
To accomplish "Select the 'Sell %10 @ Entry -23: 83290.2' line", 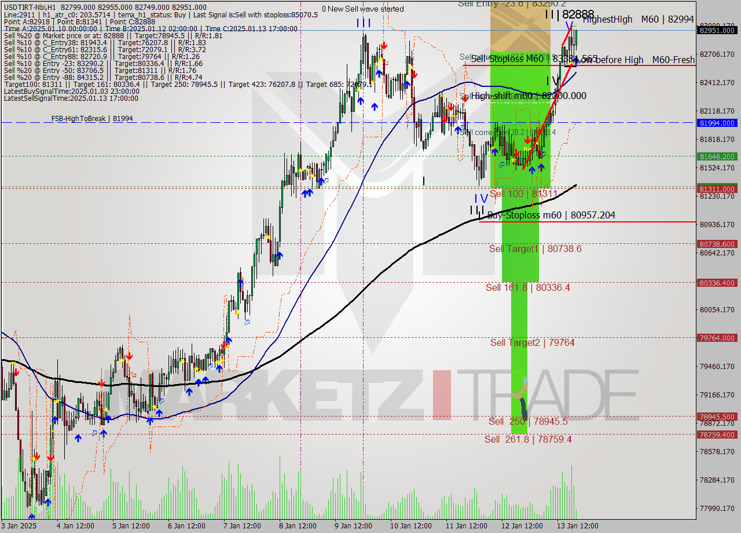I will pos(103,63).
